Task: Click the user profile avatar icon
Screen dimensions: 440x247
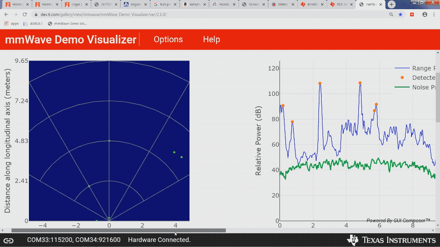Action: [x=424, y=14]
